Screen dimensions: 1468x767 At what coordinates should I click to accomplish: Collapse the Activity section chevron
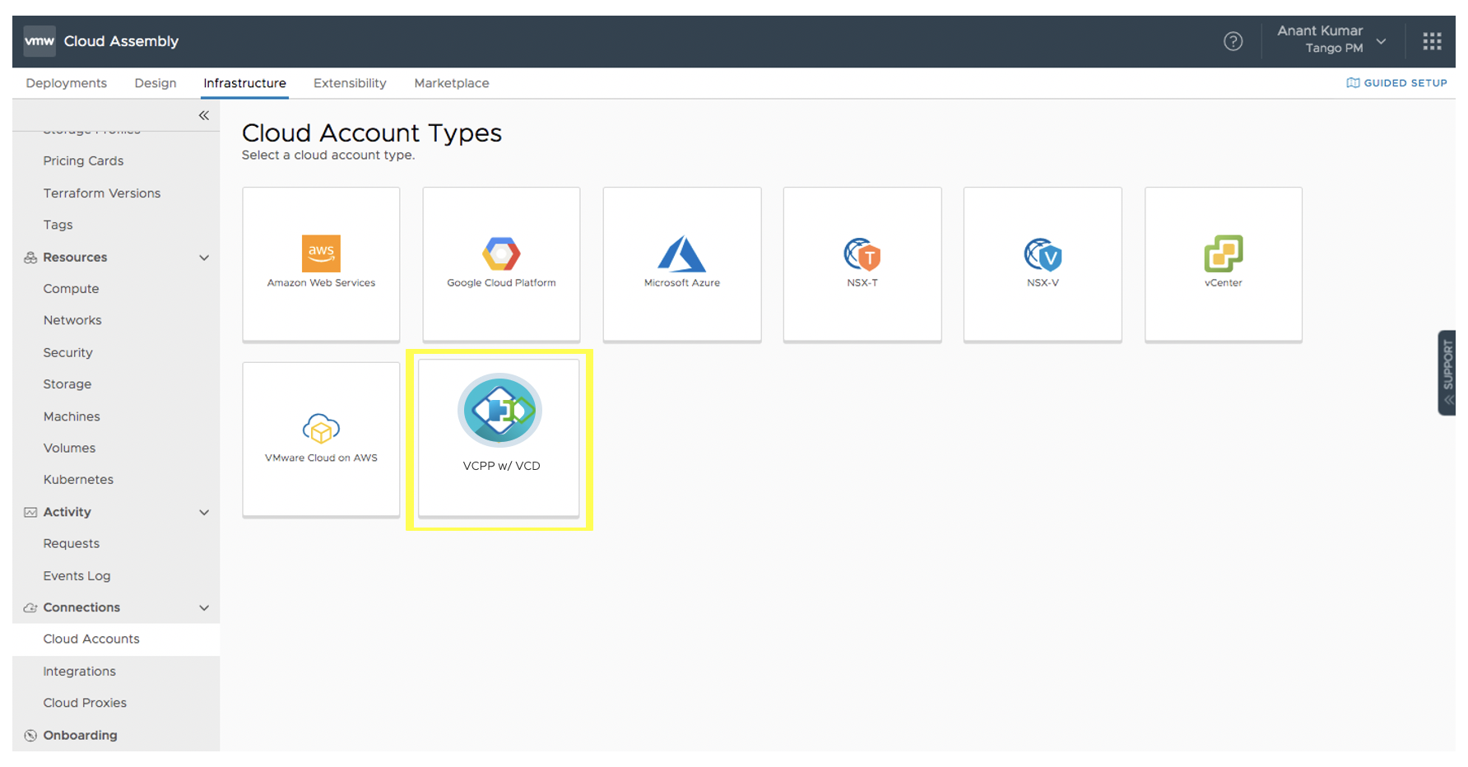[x=204, y=513]
